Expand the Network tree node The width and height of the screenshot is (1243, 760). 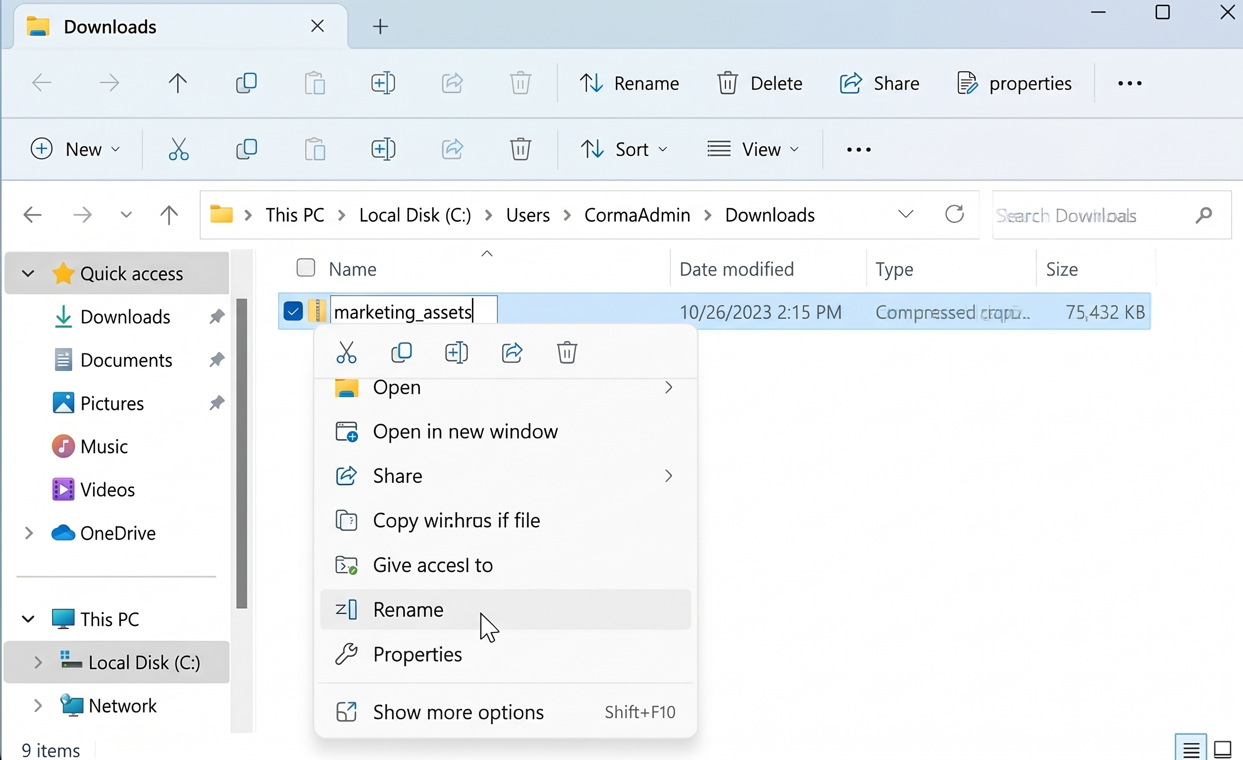[38, 705]
